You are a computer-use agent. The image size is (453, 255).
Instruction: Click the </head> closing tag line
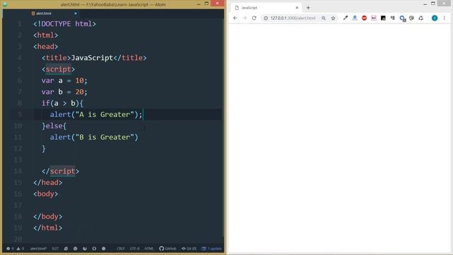[48, 183]
